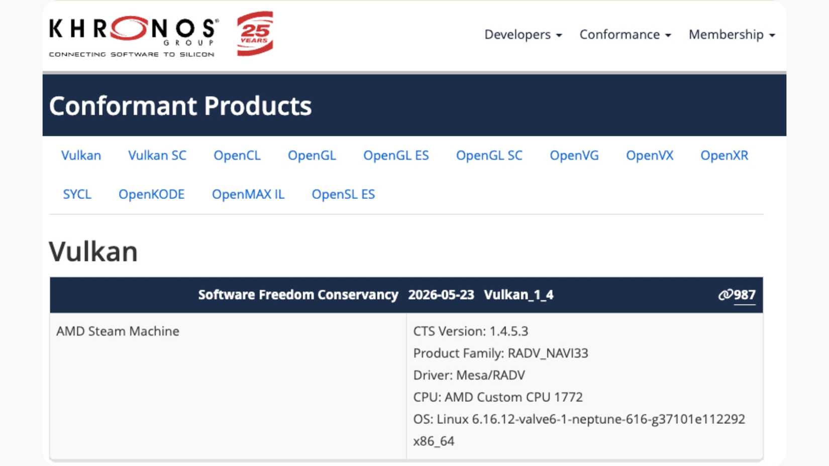Click the AMD Steam Machine product name
Viewport: 829px width, 466px height.
click(118, 331)
